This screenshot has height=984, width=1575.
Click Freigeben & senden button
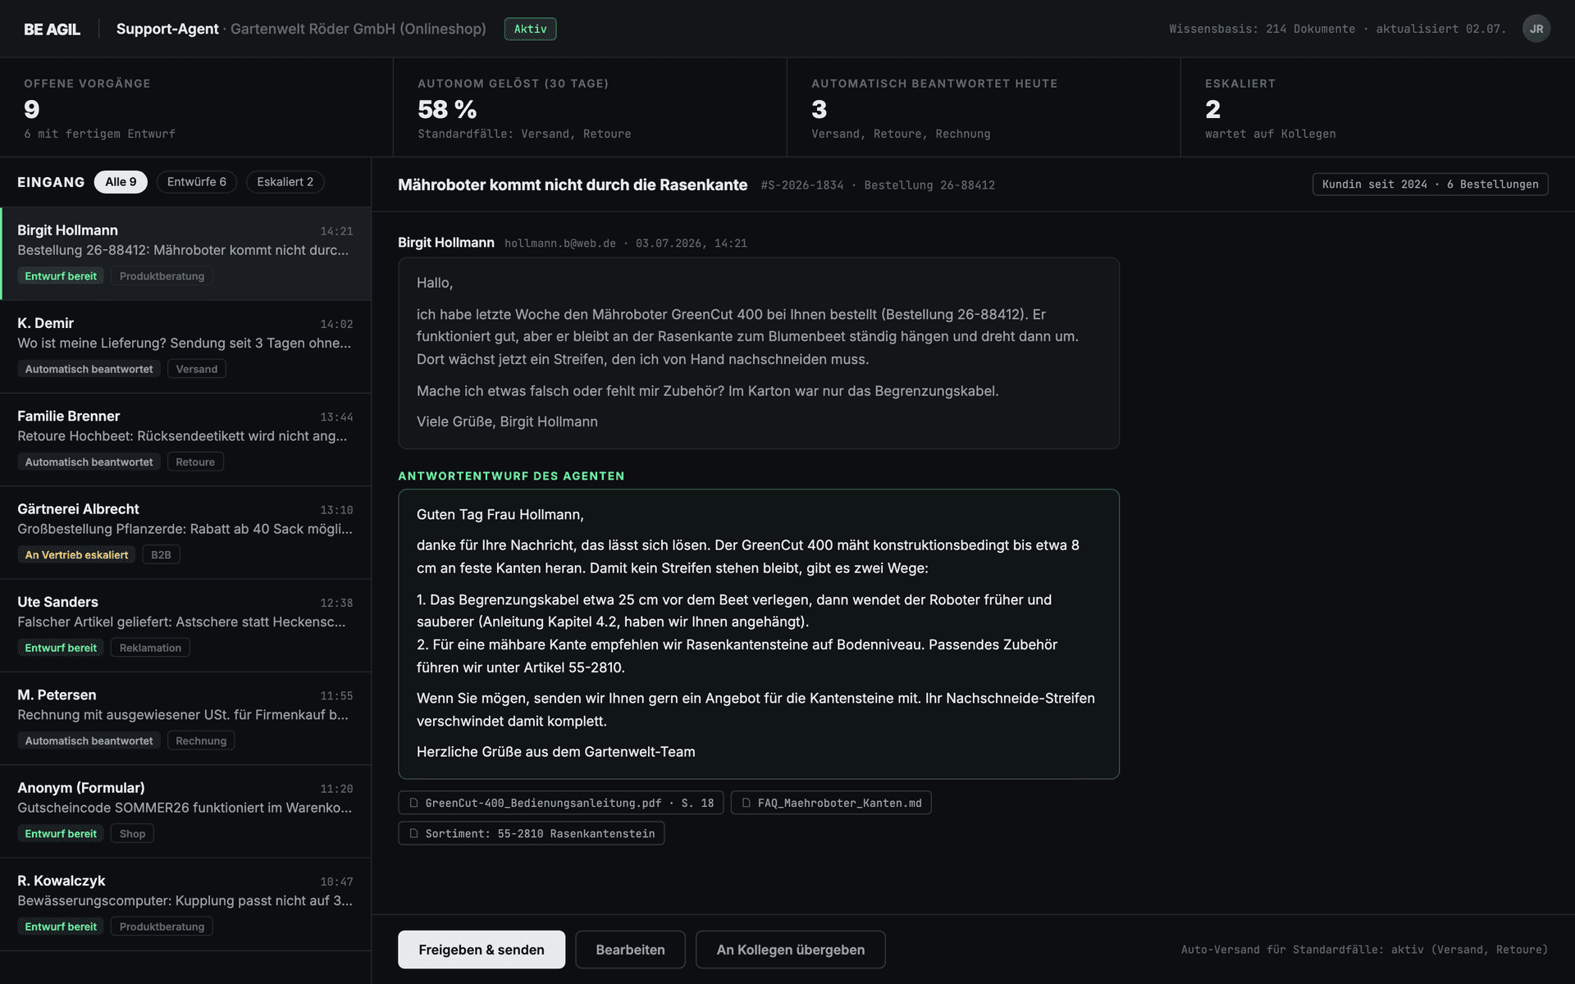point(482,950)
